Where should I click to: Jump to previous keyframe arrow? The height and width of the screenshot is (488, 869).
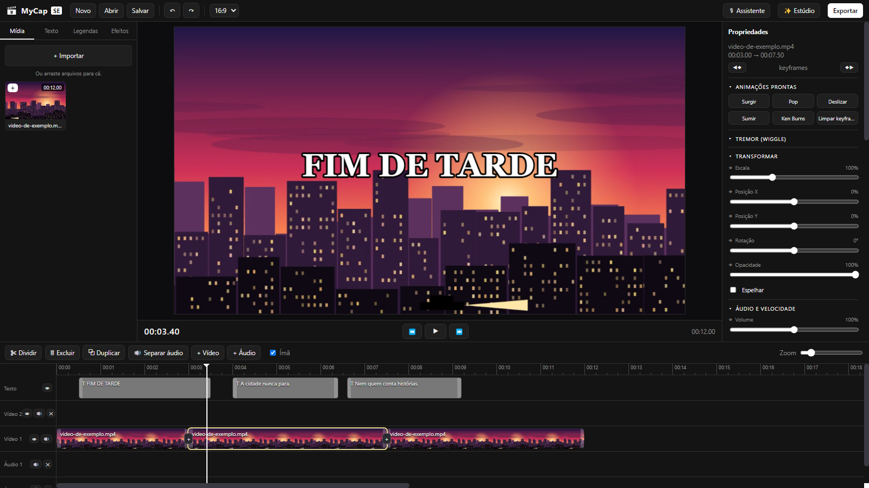click(x=737, y=68)
